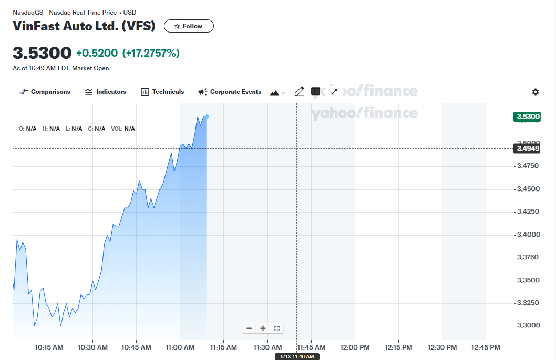Click the star icon in Follow button
The width and height of the screenshot is (556, 360).
tap(177, 27)
